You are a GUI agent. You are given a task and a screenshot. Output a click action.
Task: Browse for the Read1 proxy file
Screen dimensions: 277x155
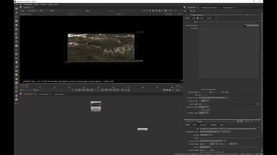pos(258,138)
